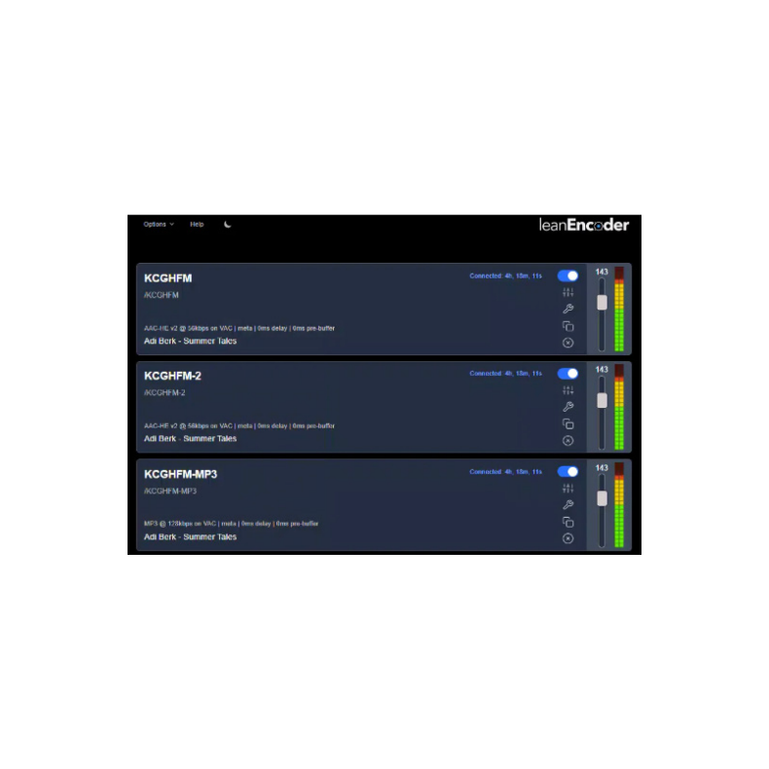
Task: Click Adi Berk track title on KCGHFM-MP3
Action: 190,537
